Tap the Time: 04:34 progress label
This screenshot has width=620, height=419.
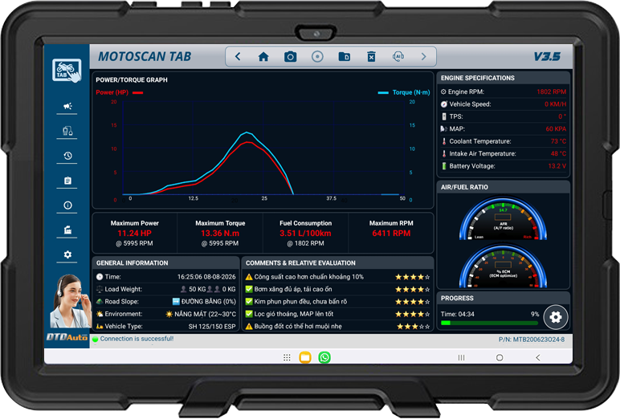click(x=458, y=315)
